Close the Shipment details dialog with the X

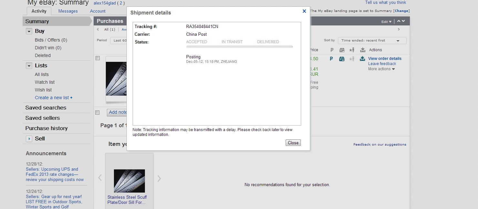coord(304,11)
